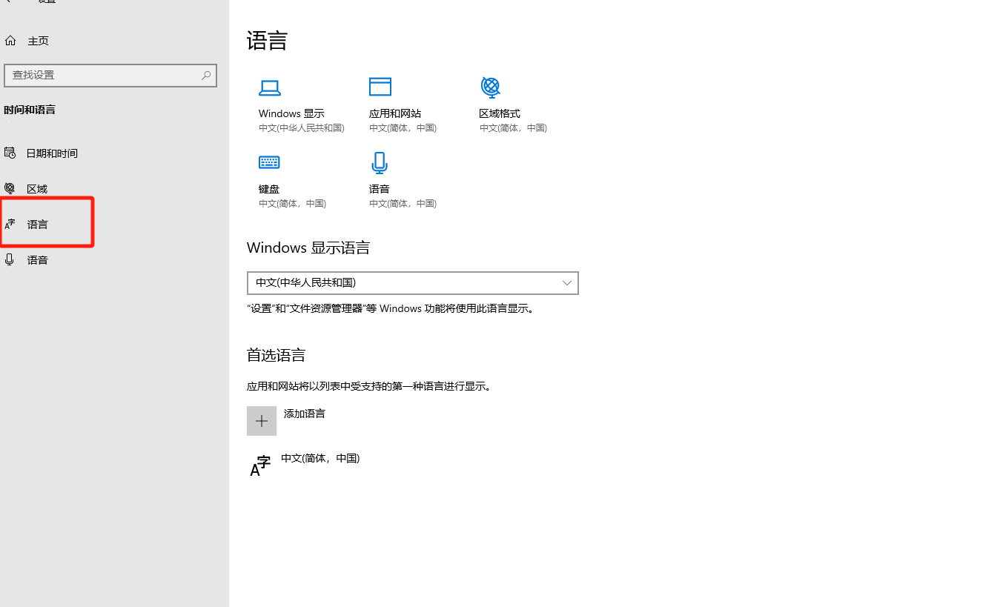Open the Windows 显示 laptop icon tile
Image resolution: width=1003 pixels, height=607 pixels.
click(x=269, y=88)
